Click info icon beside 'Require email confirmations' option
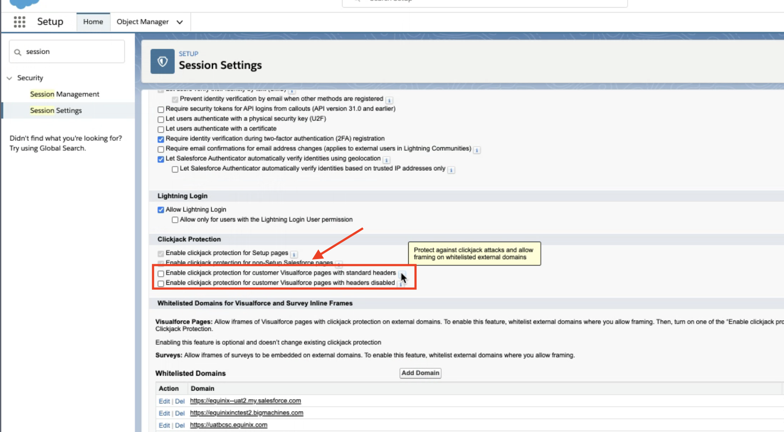Screen dimensions: 784x432 (477, 150)
